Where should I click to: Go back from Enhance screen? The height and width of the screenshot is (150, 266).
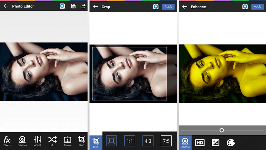coord(185,7)
